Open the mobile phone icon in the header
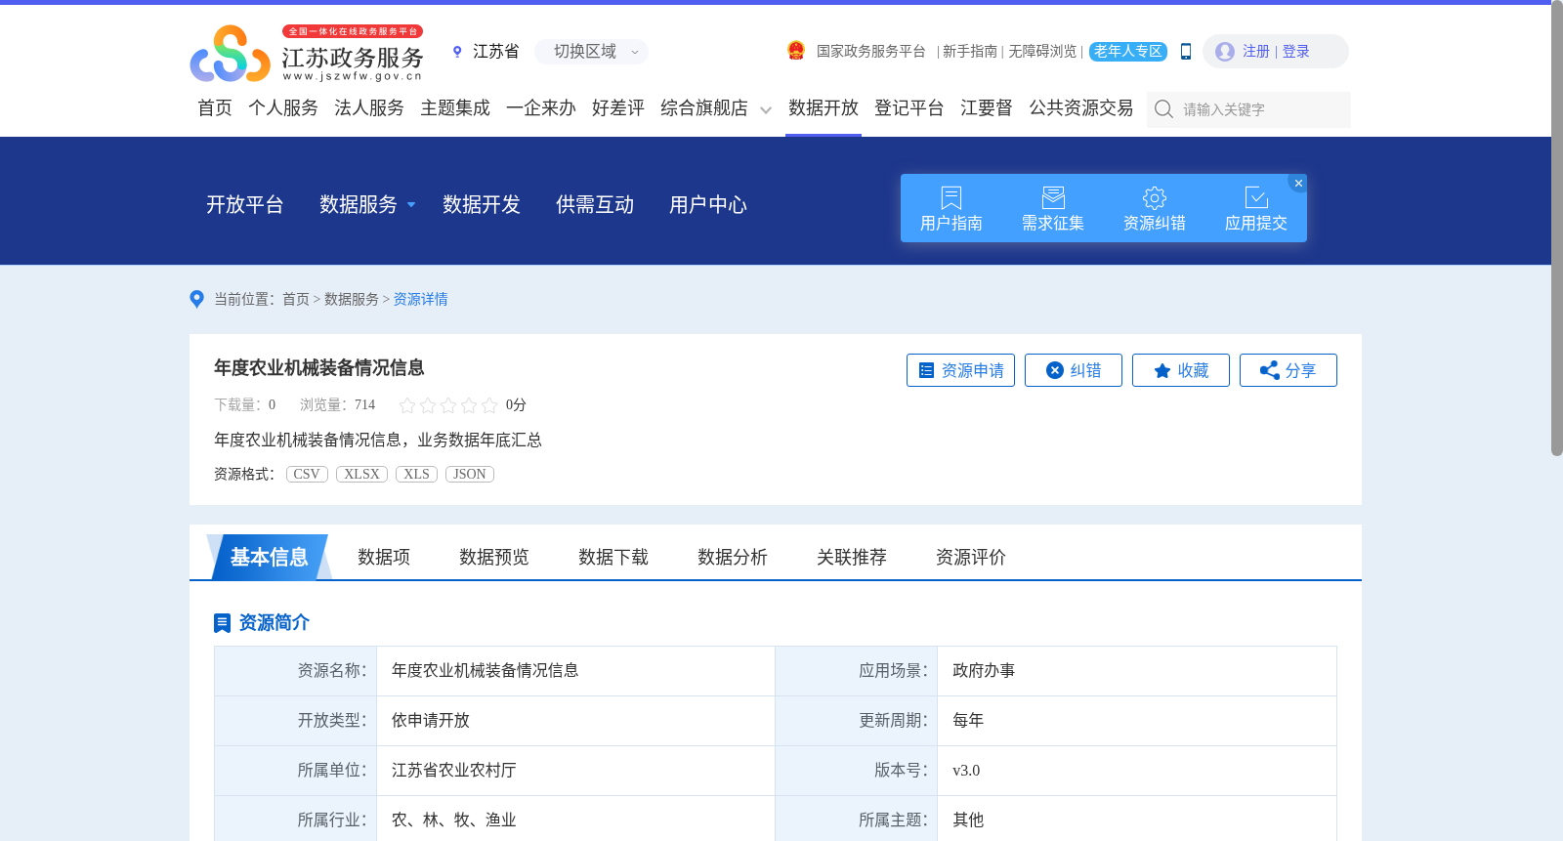Image resolution: width=1563 pixels, height=841 pixels. [1186, 52]
